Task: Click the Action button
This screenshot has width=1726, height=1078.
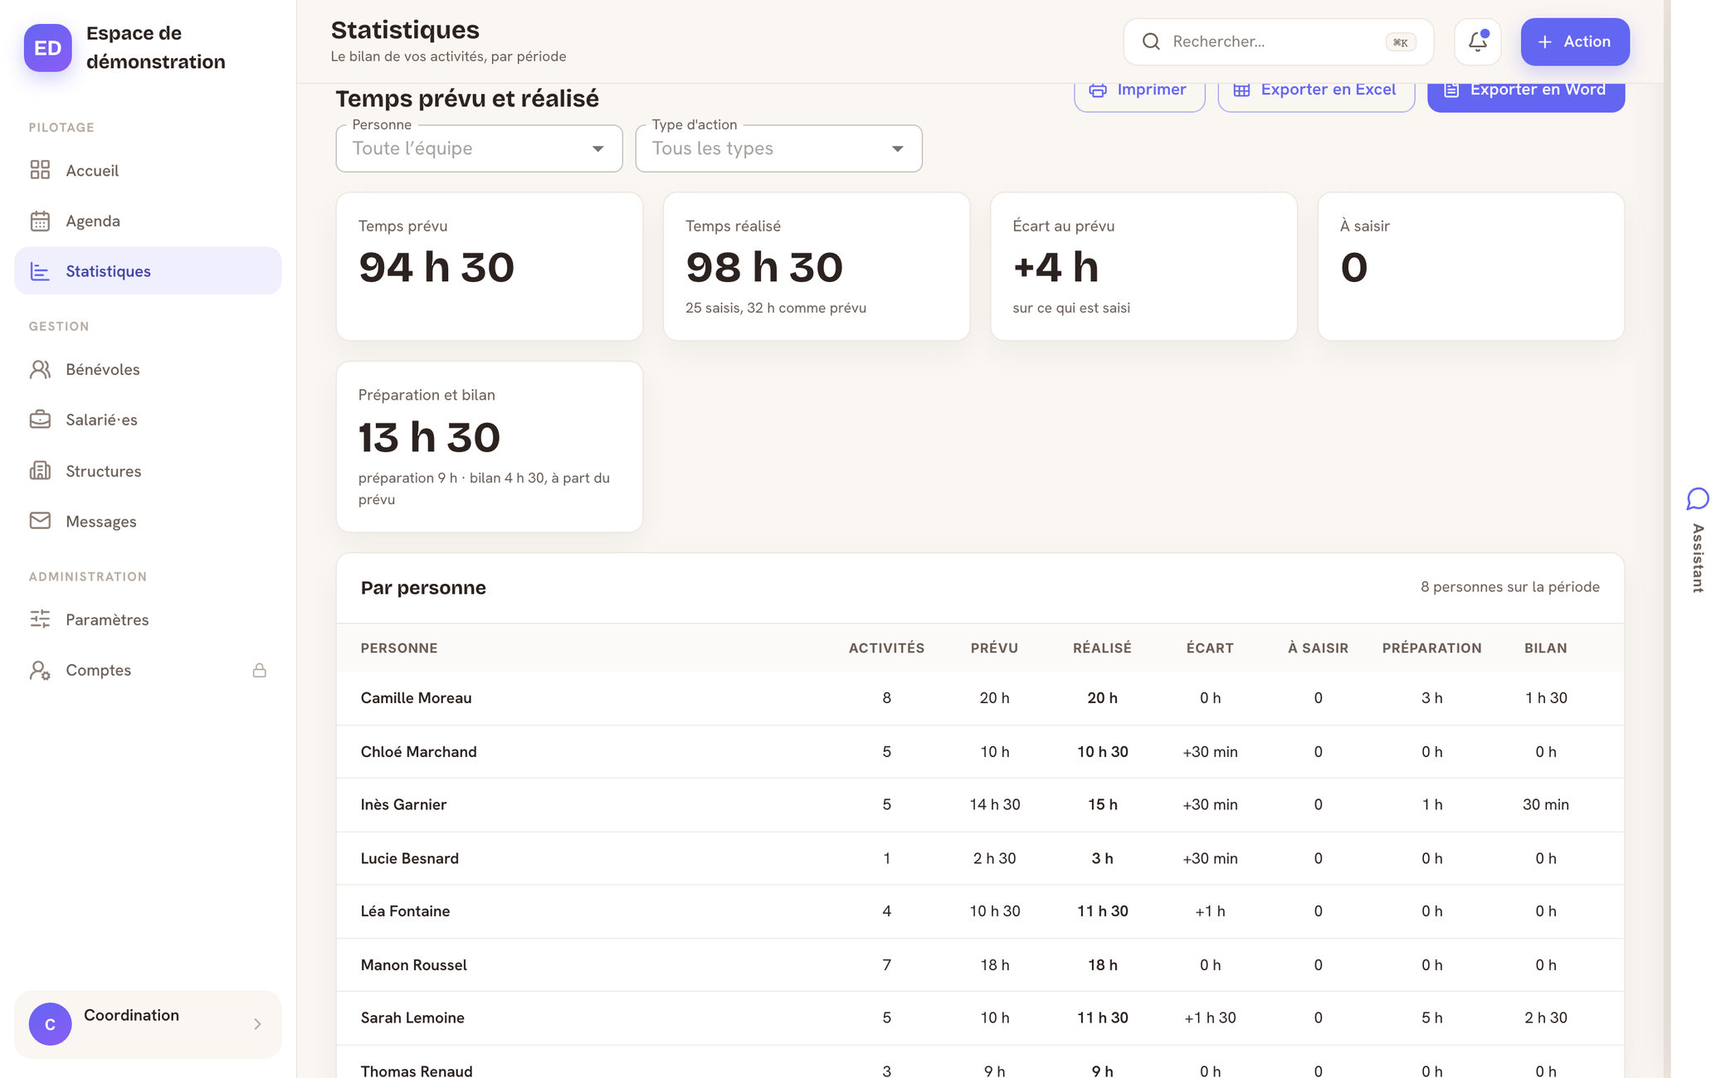Action: pos(1575,41)
